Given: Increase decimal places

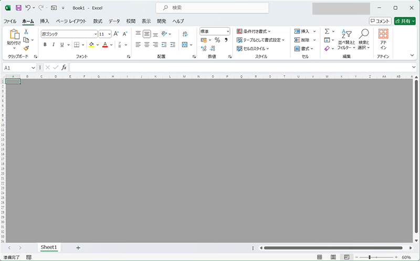Looking at the screenshot, I should pyautogui.click(x=204, y=48).
